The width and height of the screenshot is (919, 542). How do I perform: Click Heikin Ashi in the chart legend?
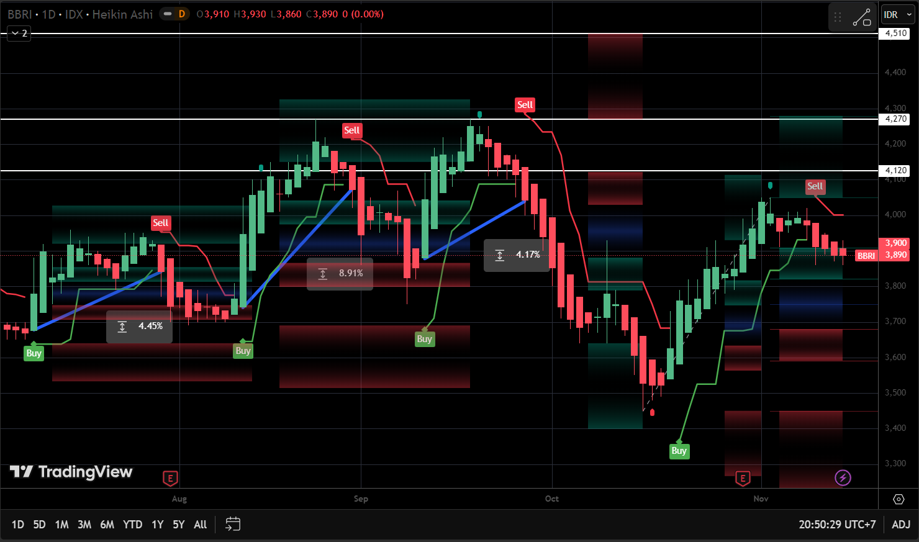pos(122,14)
